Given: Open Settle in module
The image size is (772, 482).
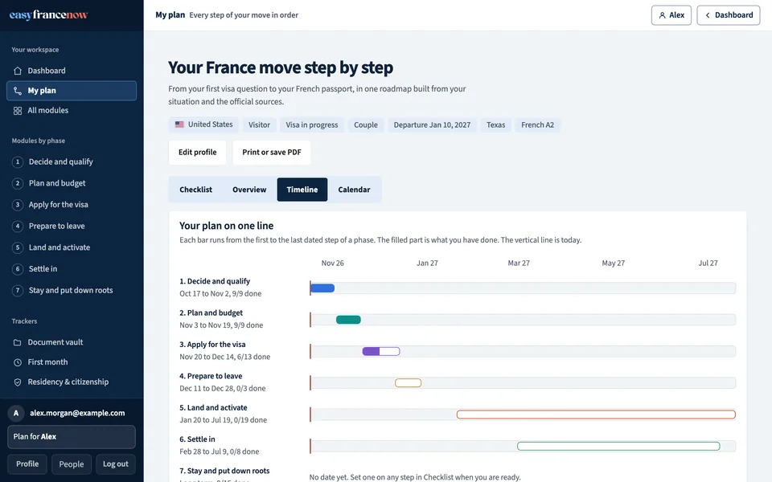Looking at the screenshot, I should [x=72, y=269].
